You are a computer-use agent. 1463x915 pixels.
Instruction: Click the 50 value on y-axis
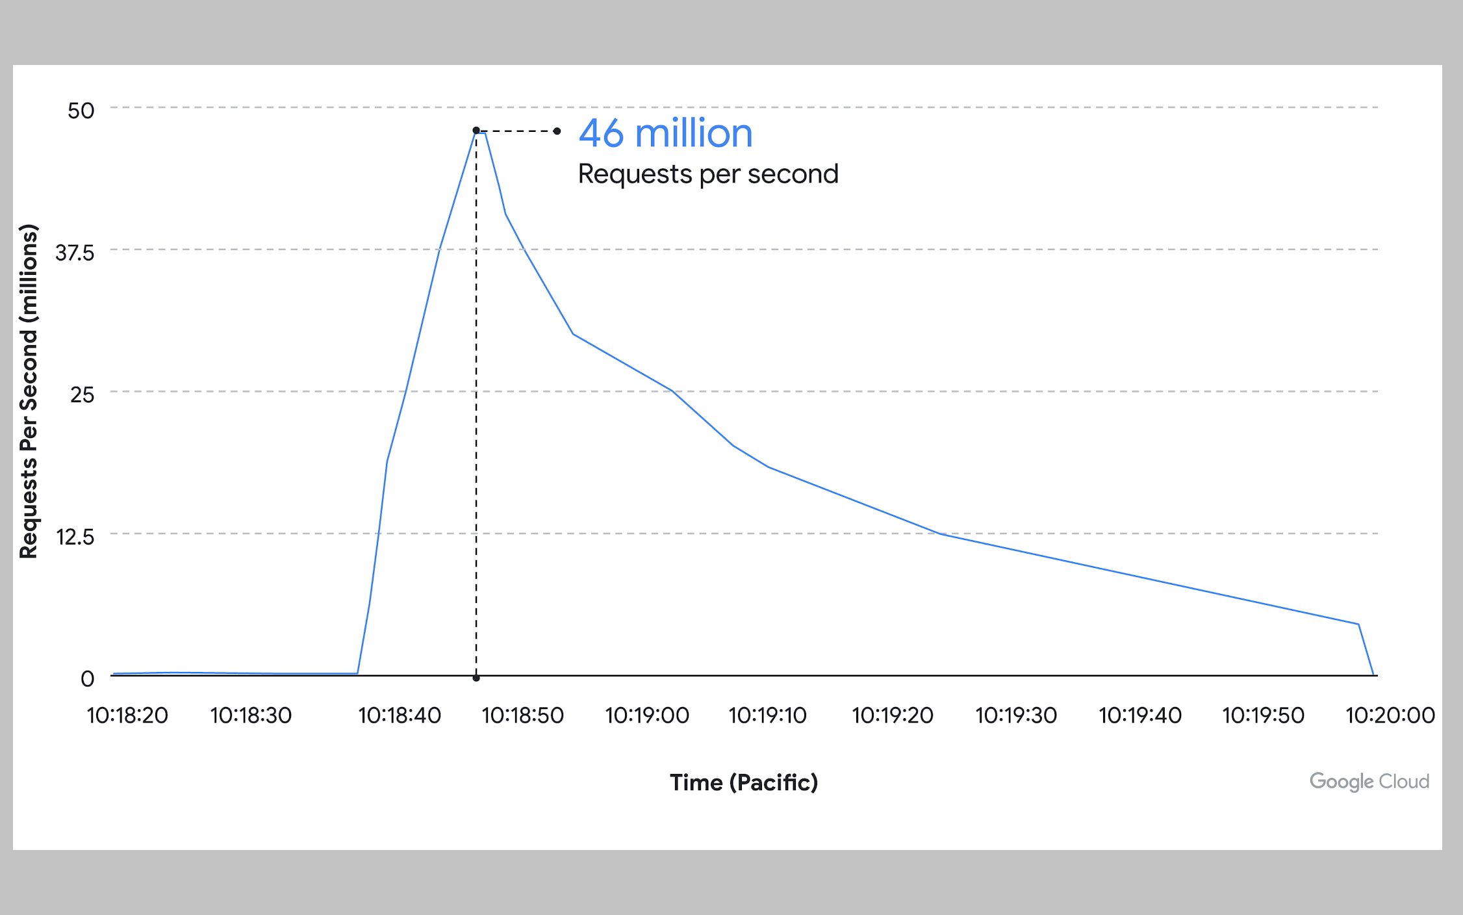pyautogui.click(x=81, y=110)
